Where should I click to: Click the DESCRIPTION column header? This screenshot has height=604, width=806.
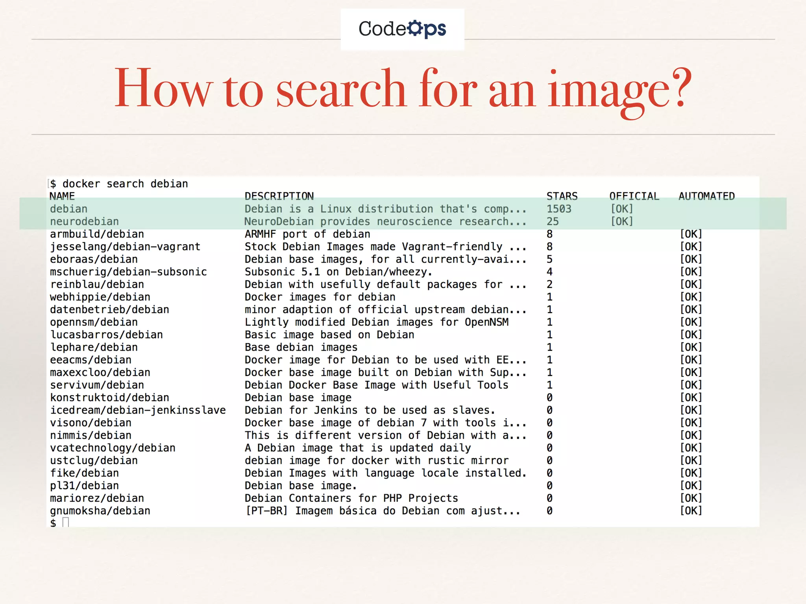click(279, 196)
